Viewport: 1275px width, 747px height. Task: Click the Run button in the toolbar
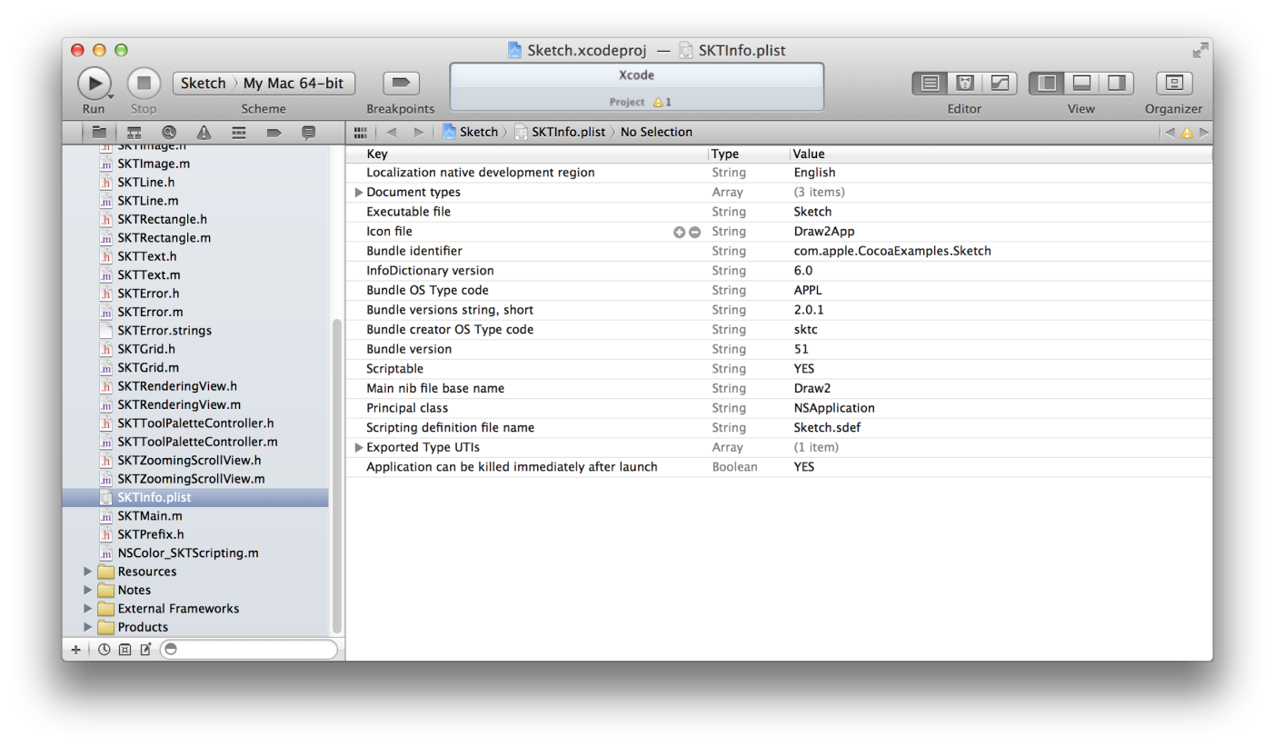pos(93,84)
